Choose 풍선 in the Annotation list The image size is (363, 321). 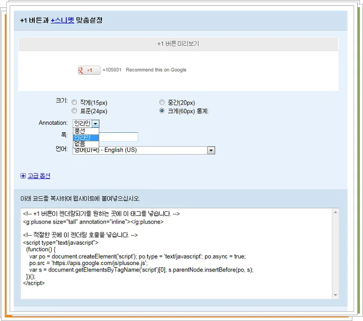click(x=86, y=131)
